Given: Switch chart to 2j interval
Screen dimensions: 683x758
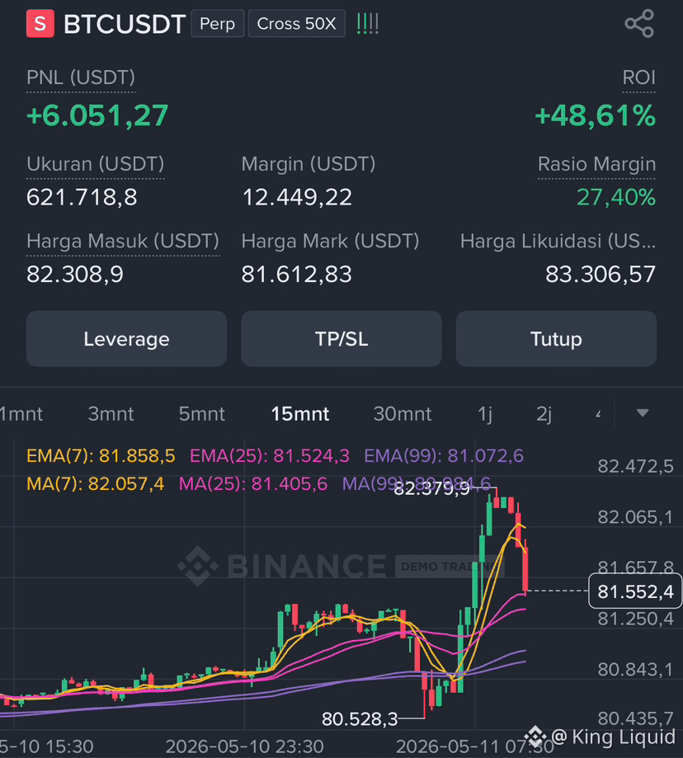Looking at the screenshot, I should pyautogui.click(x=544, y=414).
